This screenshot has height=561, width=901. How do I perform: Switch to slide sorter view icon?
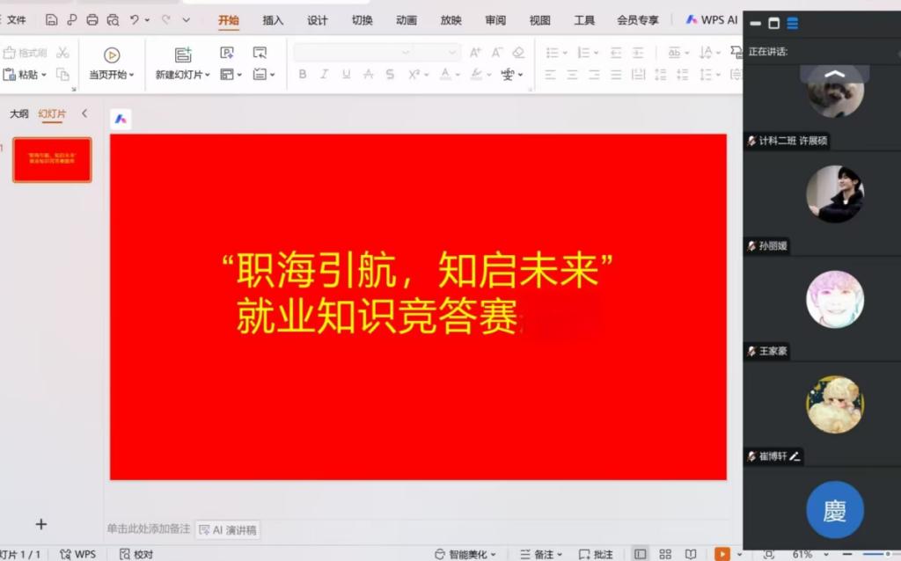pos(665,554)
